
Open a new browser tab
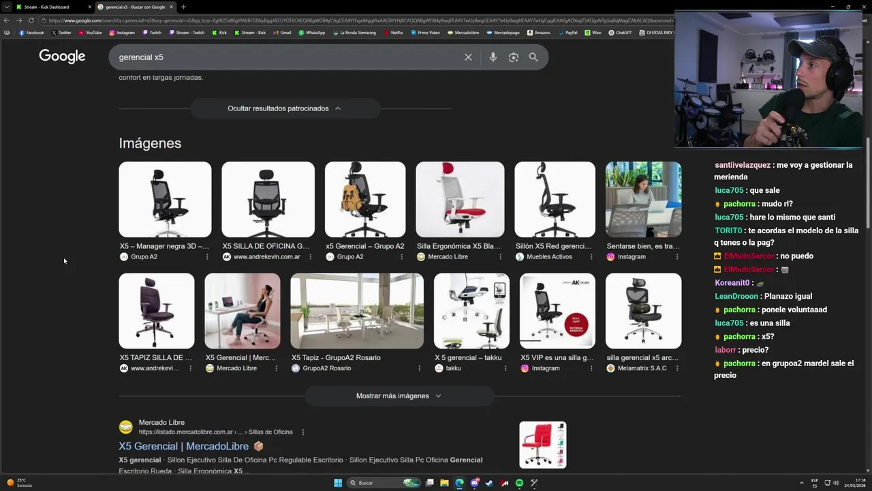pos(183,7)
